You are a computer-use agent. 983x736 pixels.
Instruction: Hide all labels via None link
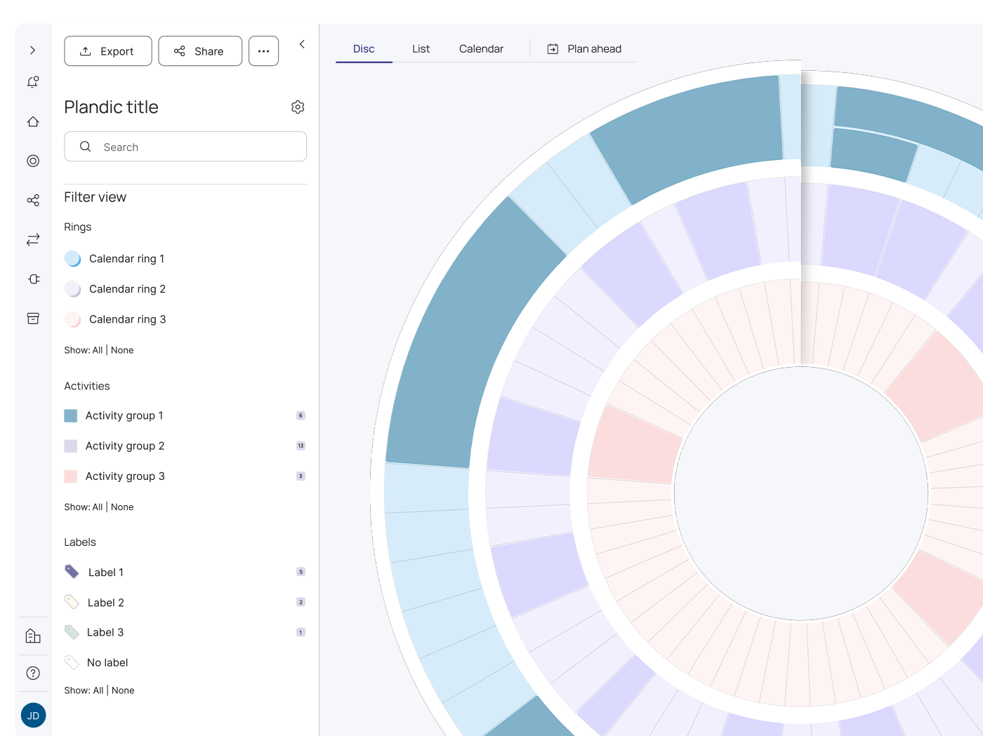[x=123, y=690]
